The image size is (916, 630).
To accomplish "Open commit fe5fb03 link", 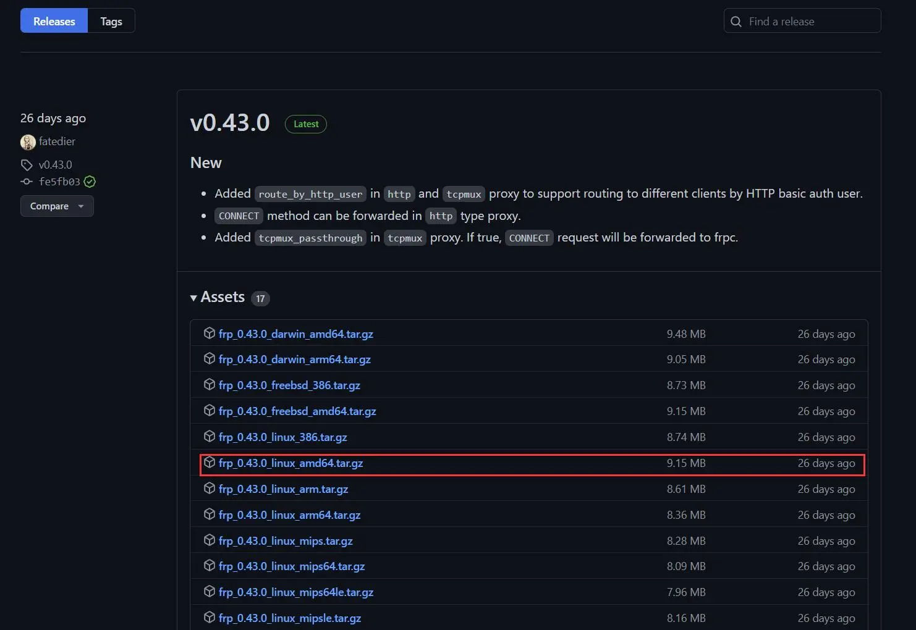I will click(59, 182).
